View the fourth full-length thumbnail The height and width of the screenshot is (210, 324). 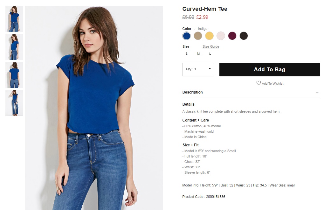[x=14, y=103]
